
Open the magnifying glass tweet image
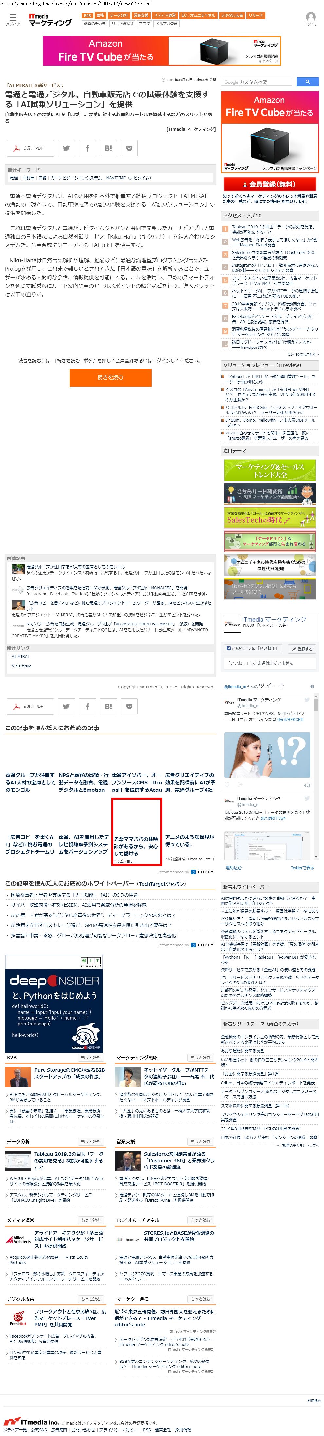[x=267, y=754]
